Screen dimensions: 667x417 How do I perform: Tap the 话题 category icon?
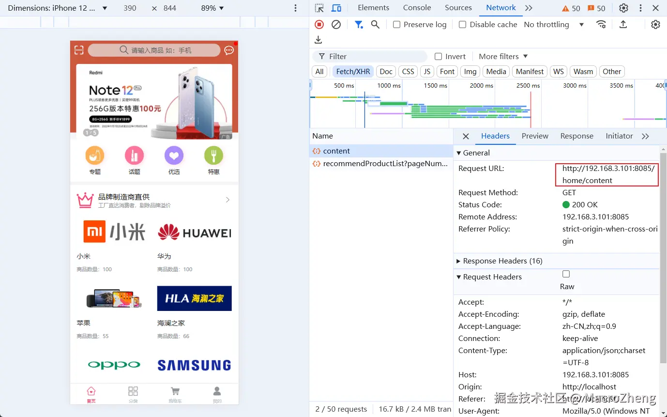coord(135,156)
